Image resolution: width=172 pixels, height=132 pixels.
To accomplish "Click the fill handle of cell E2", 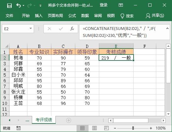I will (x=133, y=60).
